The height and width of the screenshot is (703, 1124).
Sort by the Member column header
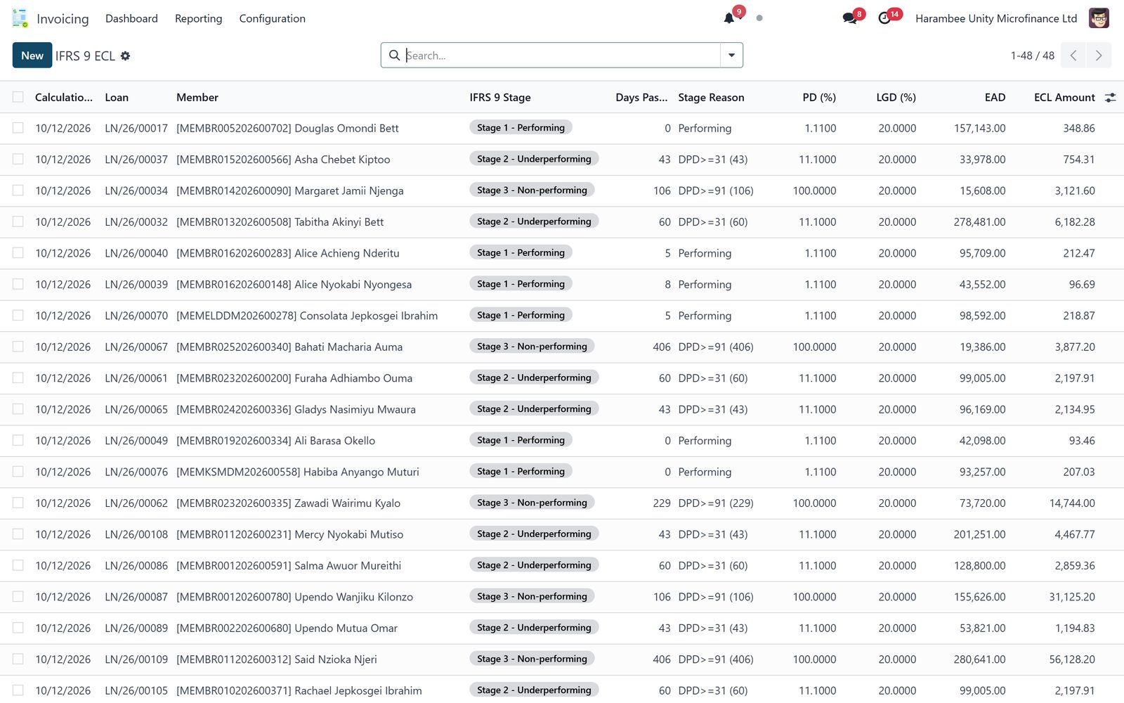197,98
